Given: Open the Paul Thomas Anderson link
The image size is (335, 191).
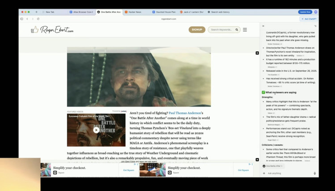Looking at the screenshot, I should [185, 113].
